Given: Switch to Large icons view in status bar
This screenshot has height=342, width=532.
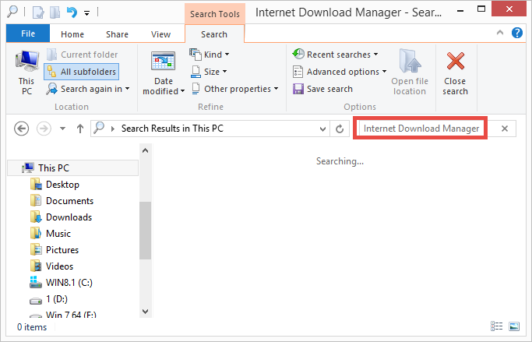Looking at the screenshot, I should pos(514,326).
